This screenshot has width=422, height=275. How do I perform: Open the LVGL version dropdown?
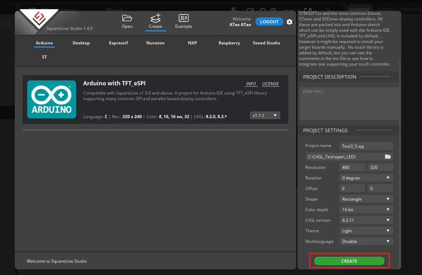coord(366,220)
